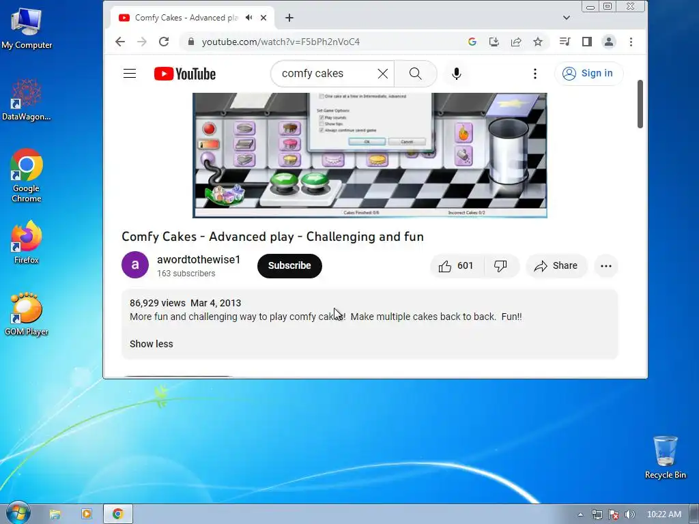The height and width of the screenshot is (524, 699).
Task: Sign in to YouTube
Action: click(588, 74)
